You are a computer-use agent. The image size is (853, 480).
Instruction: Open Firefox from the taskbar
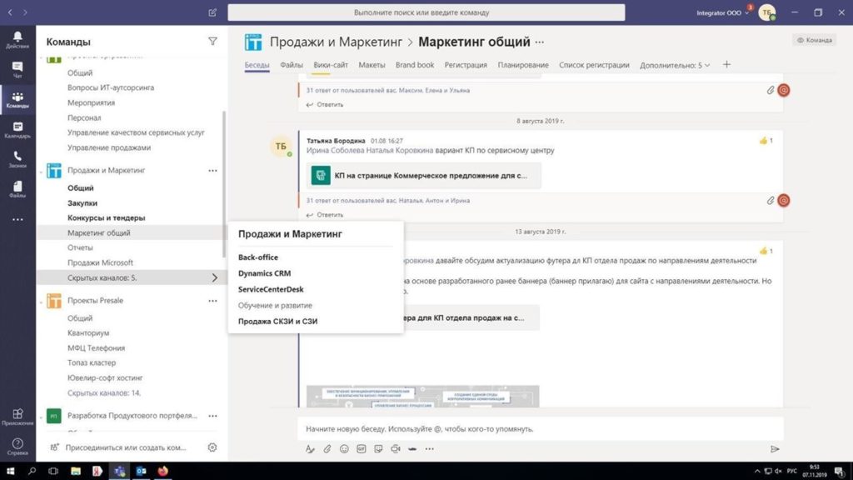(x=162, y=471)
